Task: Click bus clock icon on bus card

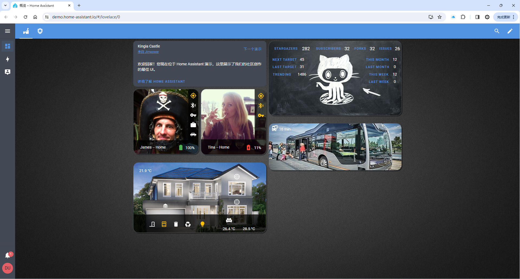Action: click(x=275, y=128)
